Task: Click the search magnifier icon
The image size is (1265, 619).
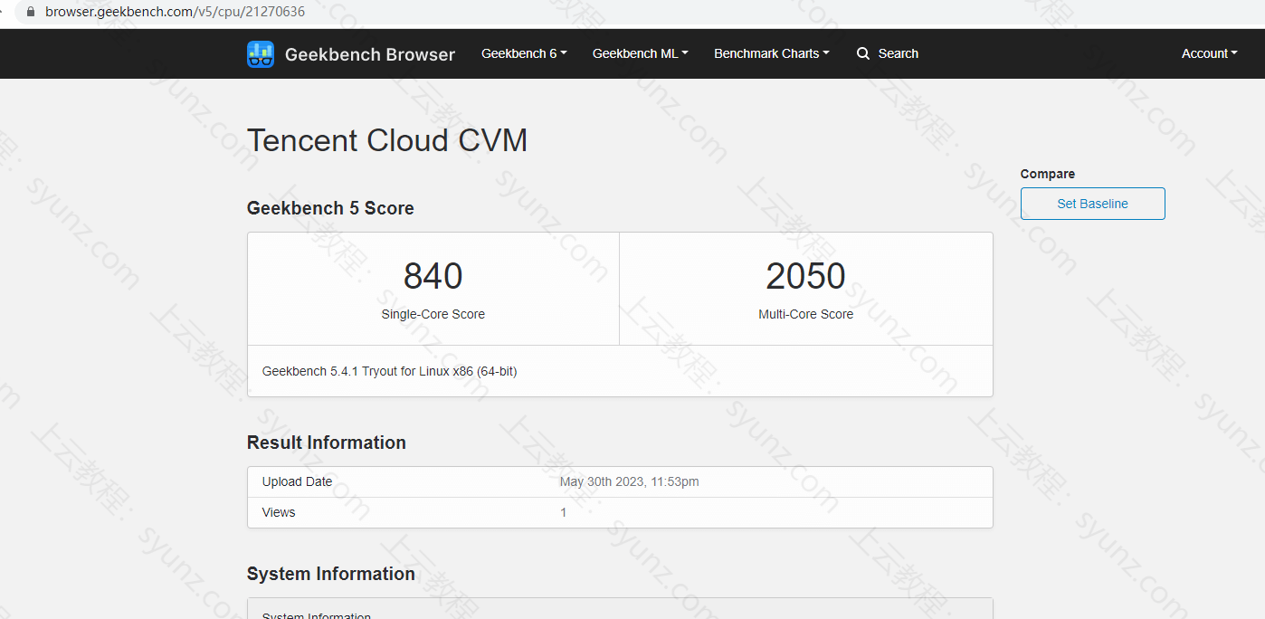Action: 863,53
